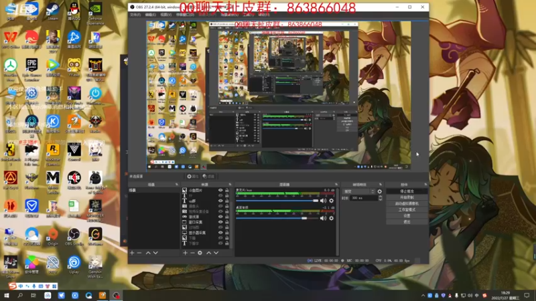Open 文件(F) menu in OBS
The height and width of the screenshot is (301, 536).
point(135,15)
